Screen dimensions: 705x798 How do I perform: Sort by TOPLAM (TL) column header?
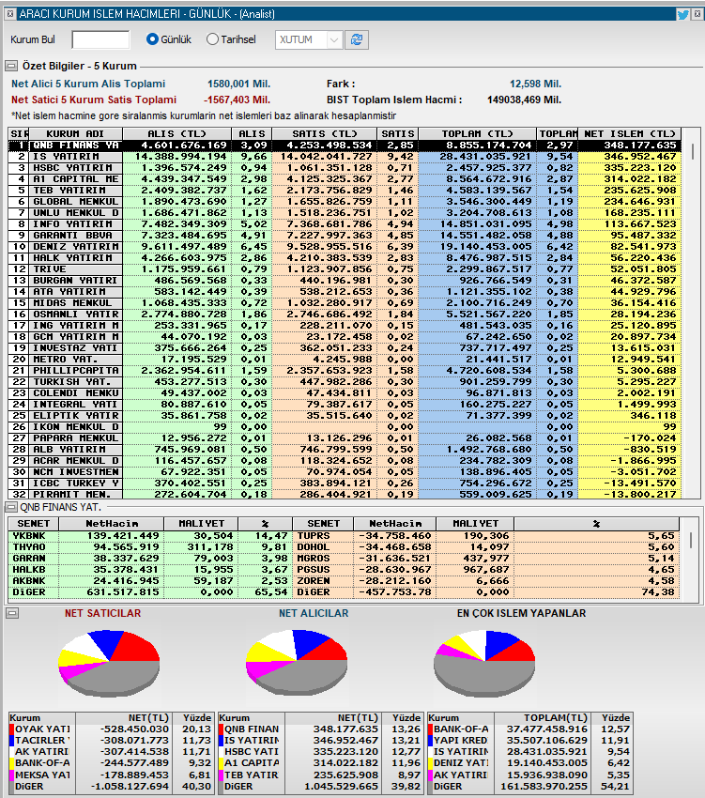coord(478,134)
